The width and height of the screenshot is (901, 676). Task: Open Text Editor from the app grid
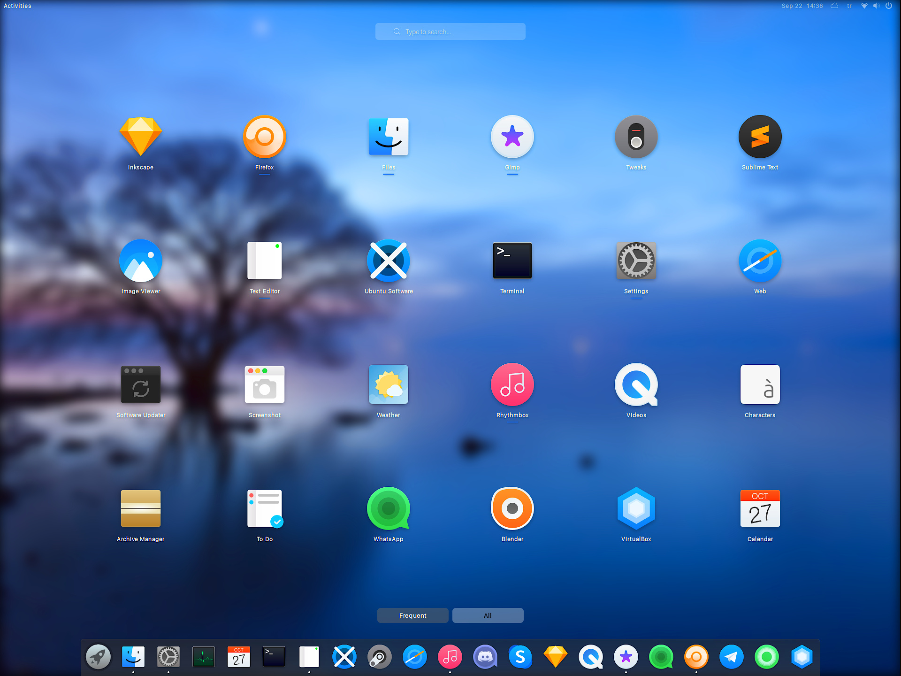point(265,261)
